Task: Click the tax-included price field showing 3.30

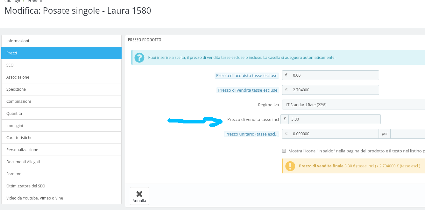Action: point(335,119)
